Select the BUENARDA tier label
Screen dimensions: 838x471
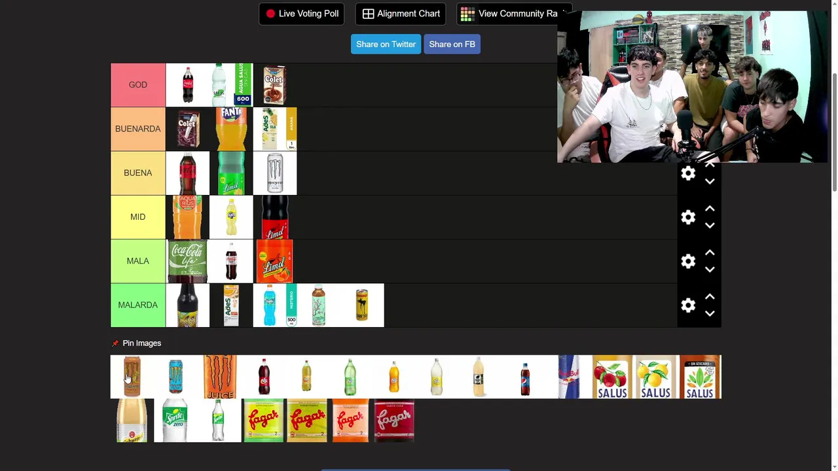pos(138,129)
